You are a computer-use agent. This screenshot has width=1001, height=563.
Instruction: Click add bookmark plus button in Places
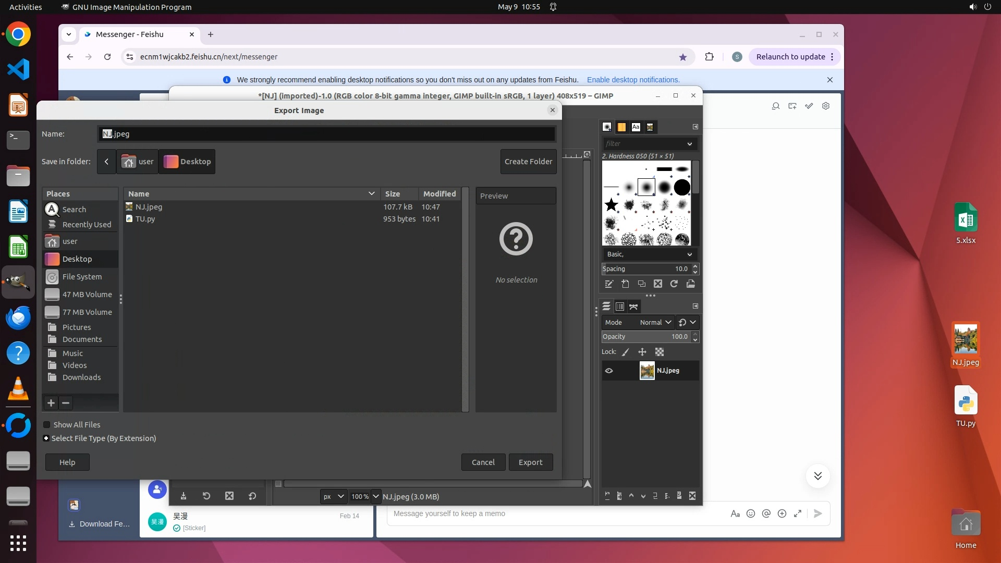pyautogui.click(x=51, y=403)
